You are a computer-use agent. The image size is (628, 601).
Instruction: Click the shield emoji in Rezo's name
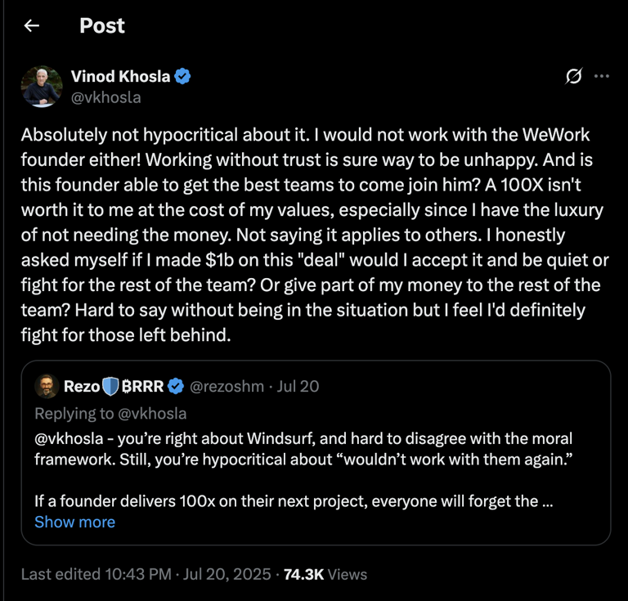click(111, 386)
